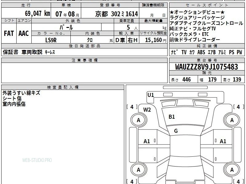Select recycle deposit 15,160円
This screenshot has height=184, width=246.
coord(156,40)
